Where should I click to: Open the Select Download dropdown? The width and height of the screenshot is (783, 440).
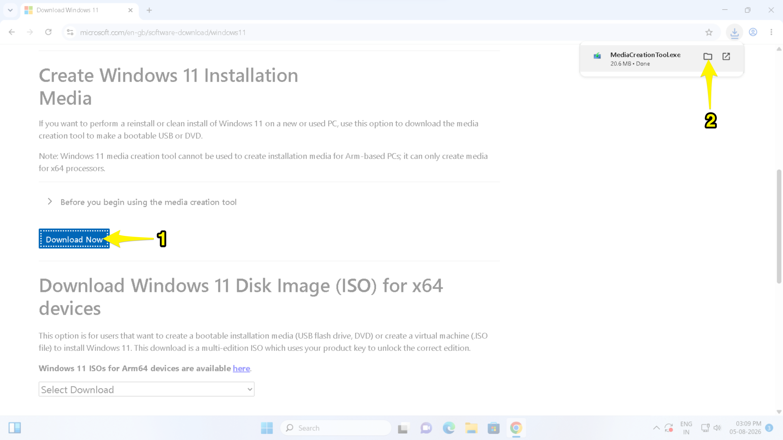point(147,389)
